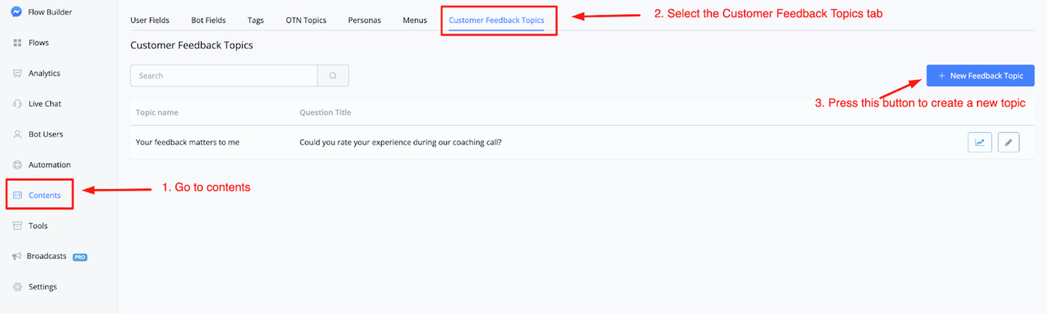The width and height of the screenshot is (1047, 314).
Task: Open the Automation menu item
Action: tap(49, 164)
